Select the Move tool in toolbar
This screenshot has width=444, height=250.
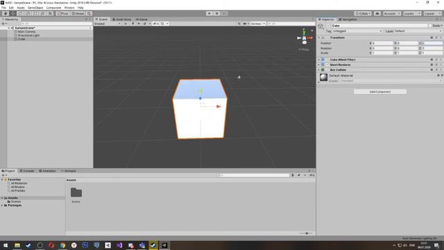[x=13, y=13]
